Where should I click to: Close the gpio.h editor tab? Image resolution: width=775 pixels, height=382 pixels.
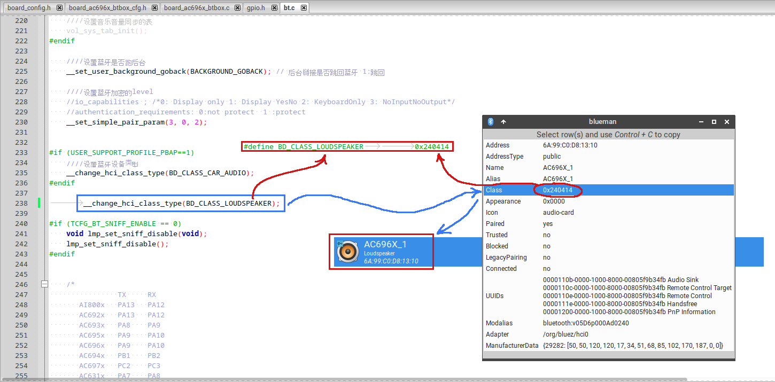point(273,8)
